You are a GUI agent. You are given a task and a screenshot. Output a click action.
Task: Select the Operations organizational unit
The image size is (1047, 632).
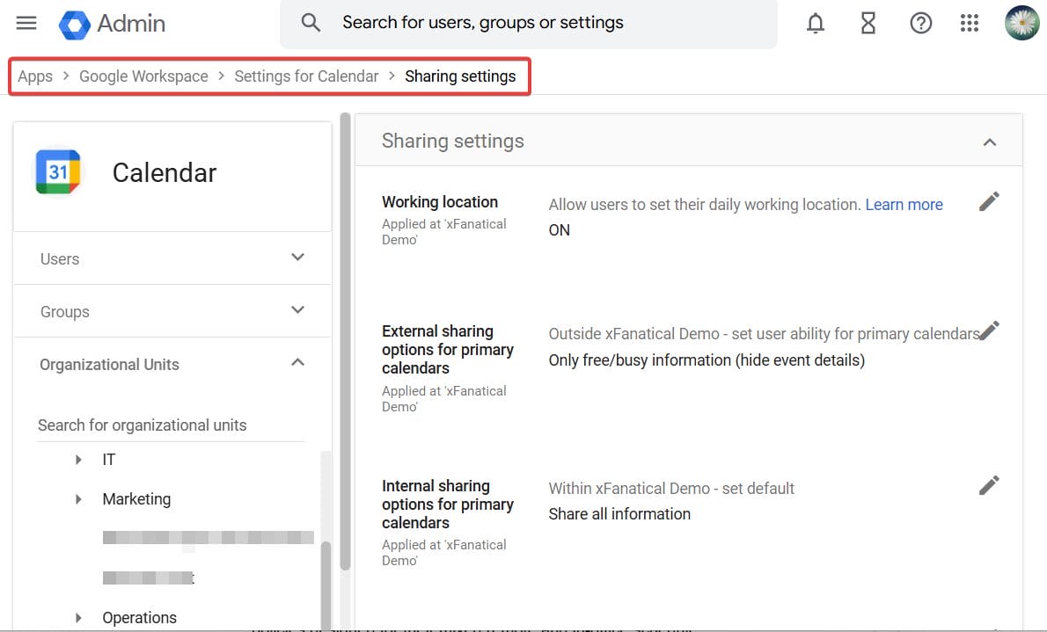point(139,618)
